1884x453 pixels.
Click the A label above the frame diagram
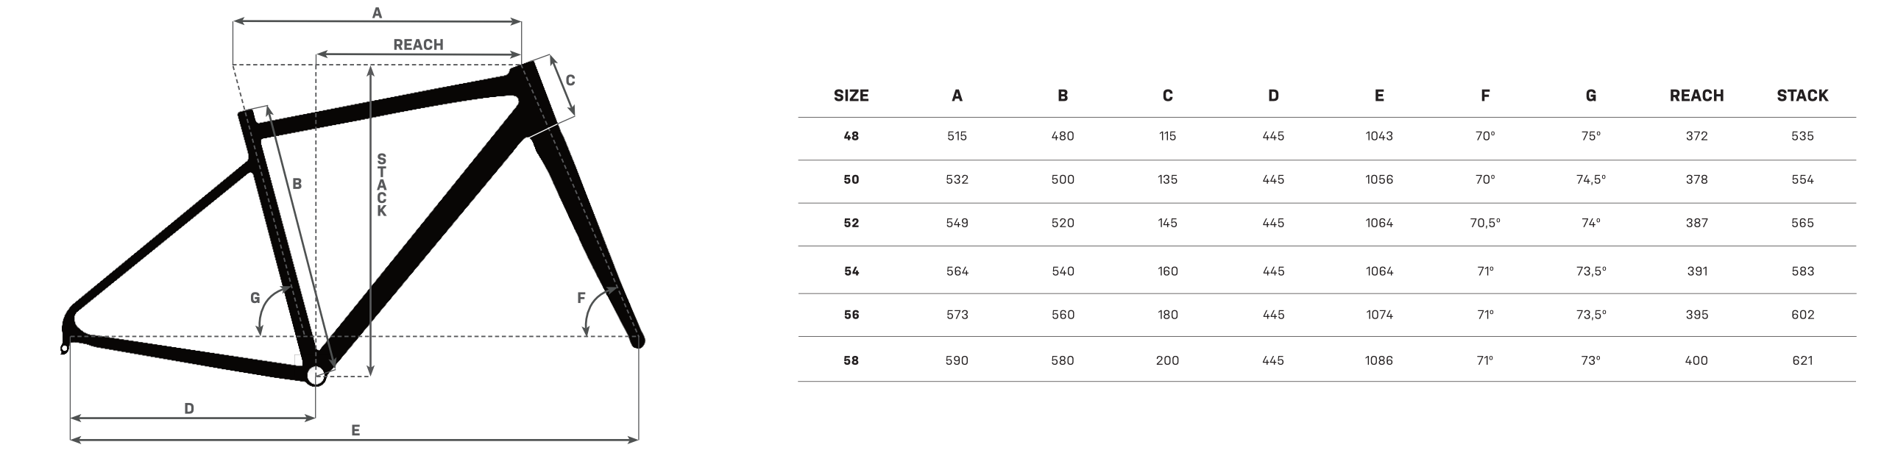click(x=377, y=13)
